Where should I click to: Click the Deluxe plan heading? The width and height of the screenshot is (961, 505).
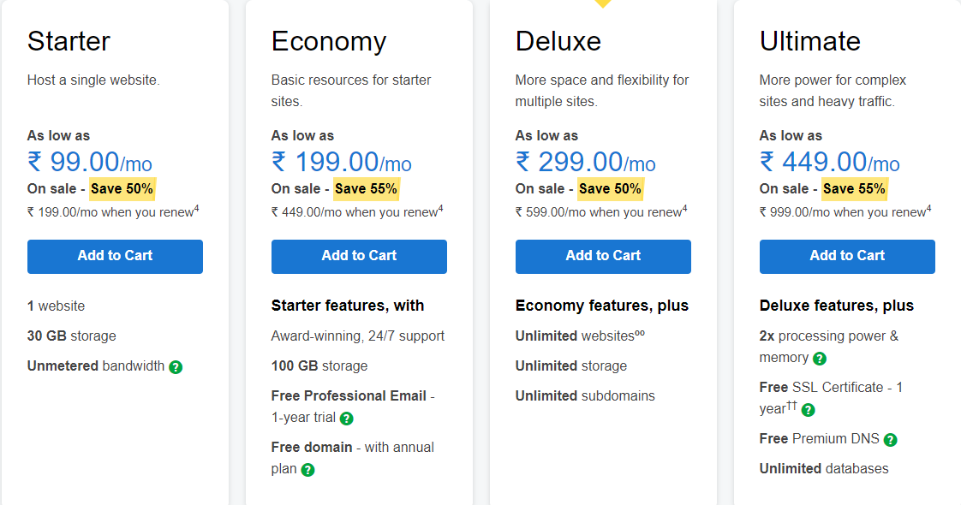tap(558, 41)
